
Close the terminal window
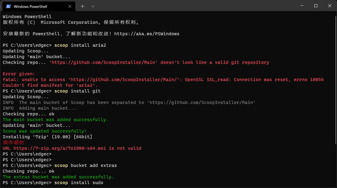330,6
